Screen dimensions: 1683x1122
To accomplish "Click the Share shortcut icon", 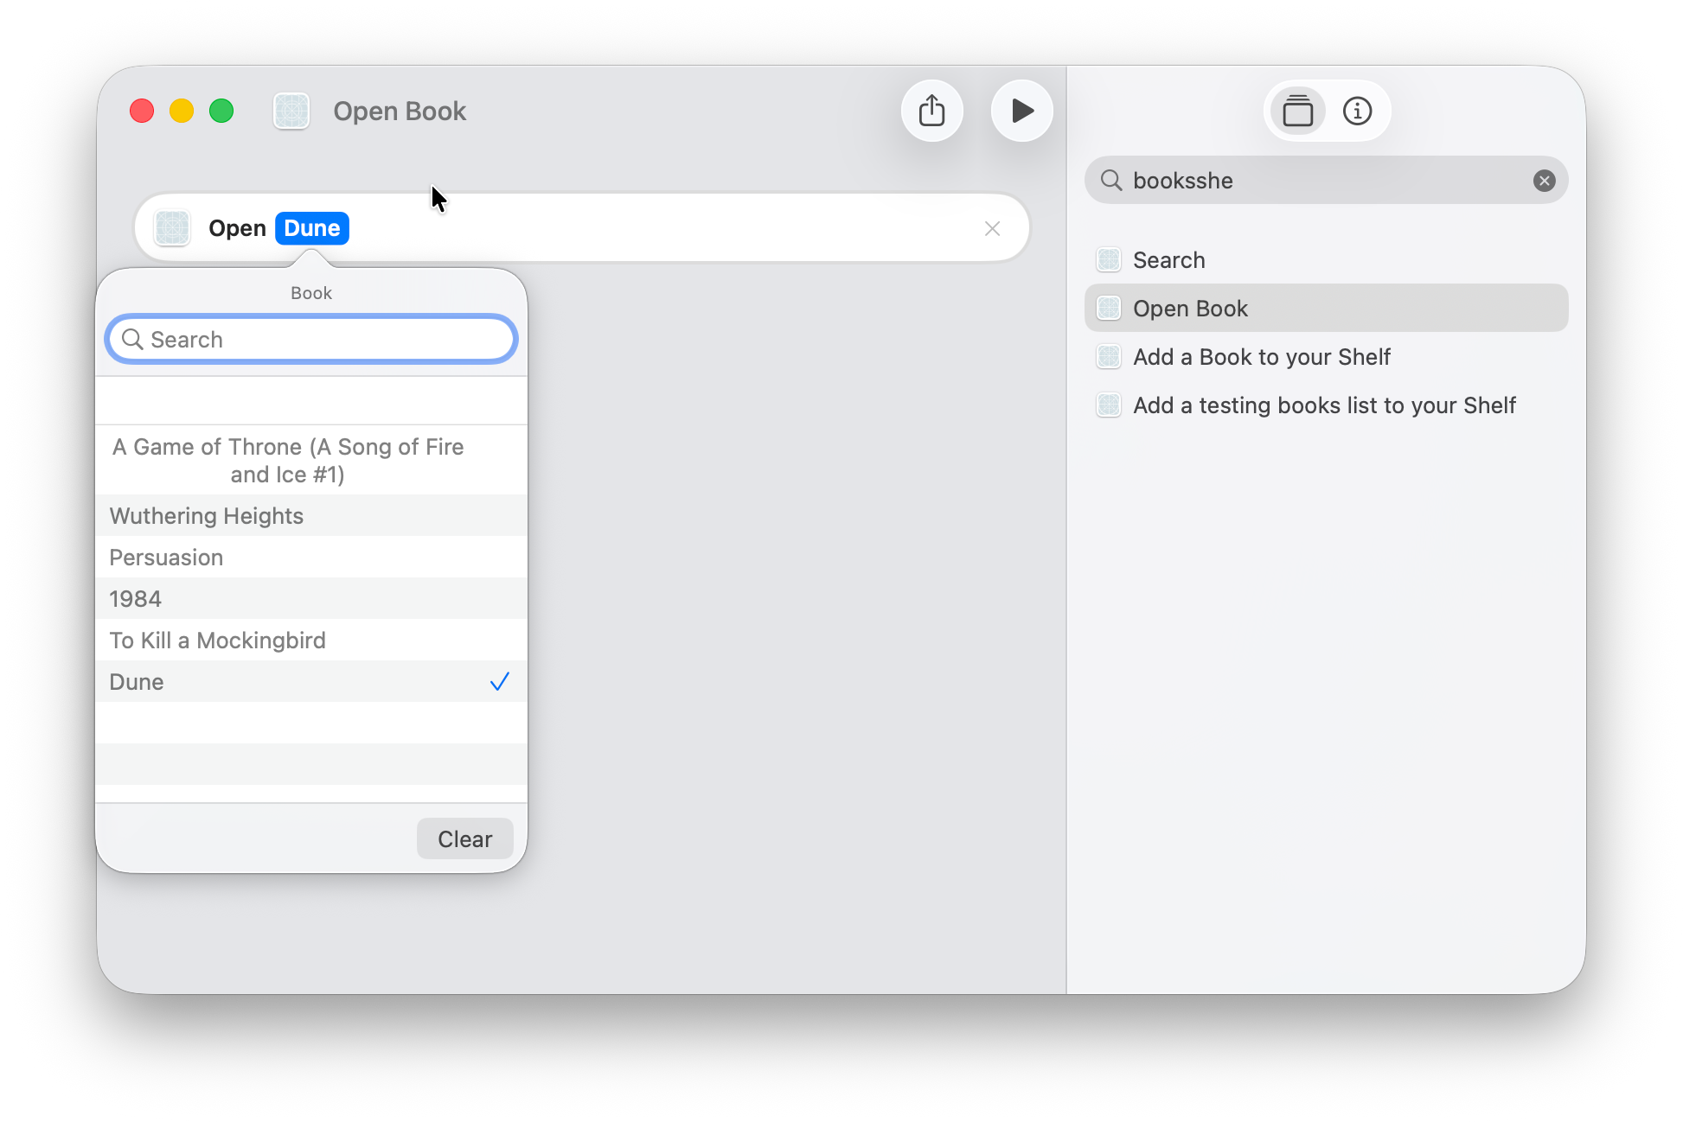I will point(931,111).
